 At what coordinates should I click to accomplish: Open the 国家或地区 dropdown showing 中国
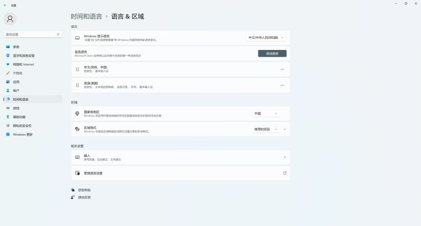click(x=266, y=114)
